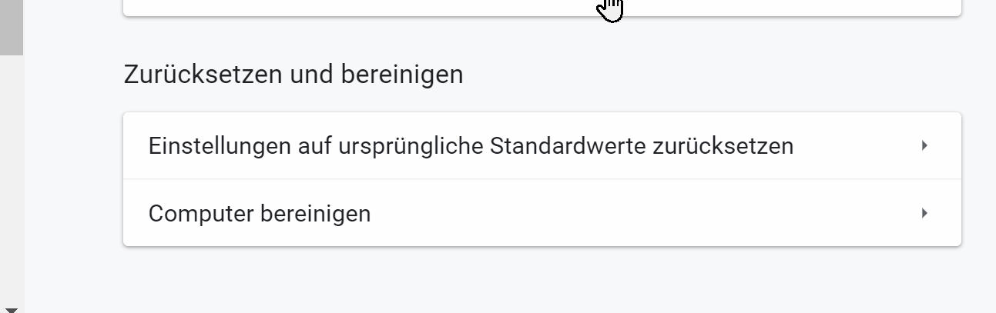Click arrow icon beside Standardwerte zurücksetzen

coord(924,145)
